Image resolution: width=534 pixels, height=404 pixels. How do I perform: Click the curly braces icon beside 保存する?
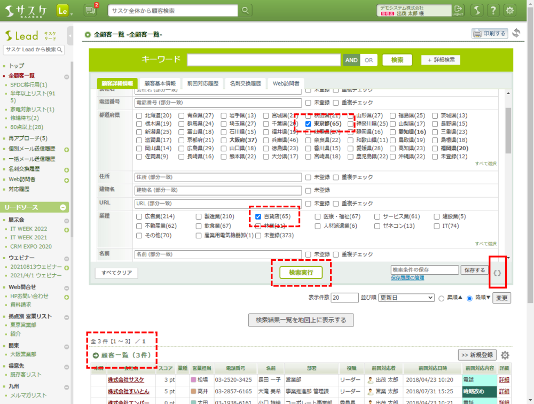(498, 272)
